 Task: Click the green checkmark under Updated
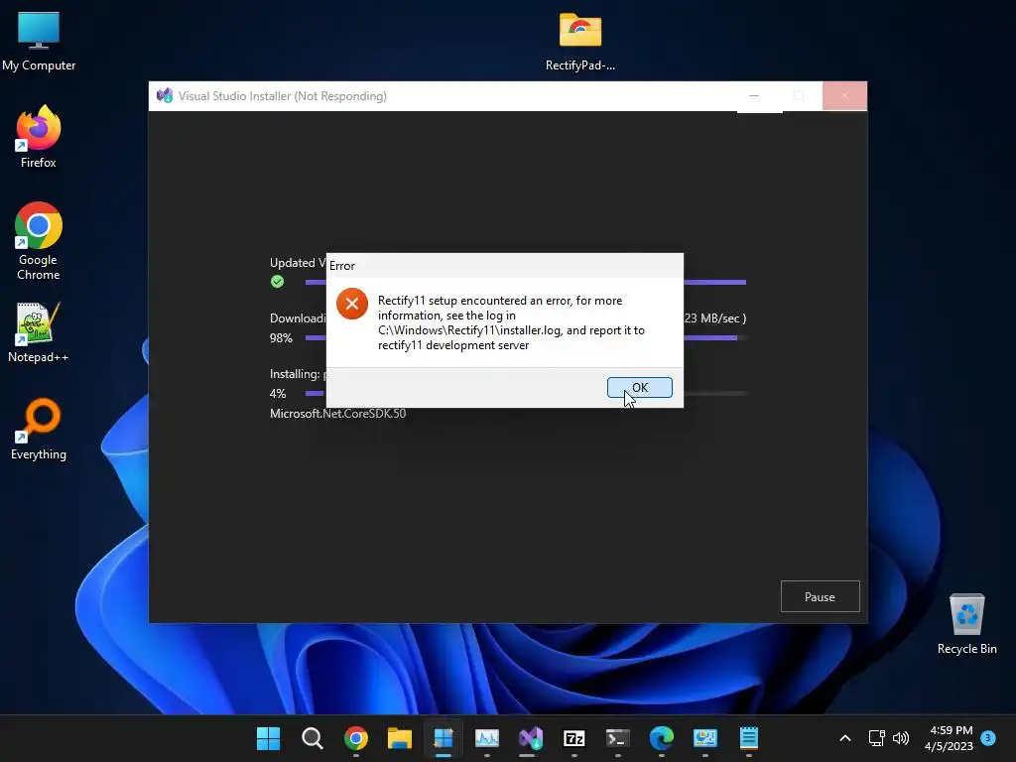(278, 281)
